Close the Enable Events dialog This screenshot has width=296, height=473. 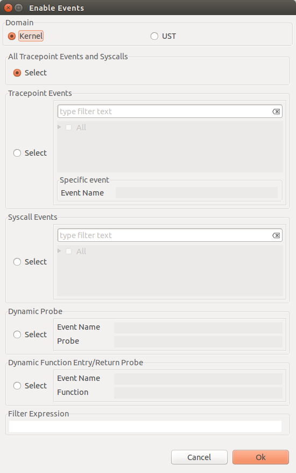pos(9,8)
